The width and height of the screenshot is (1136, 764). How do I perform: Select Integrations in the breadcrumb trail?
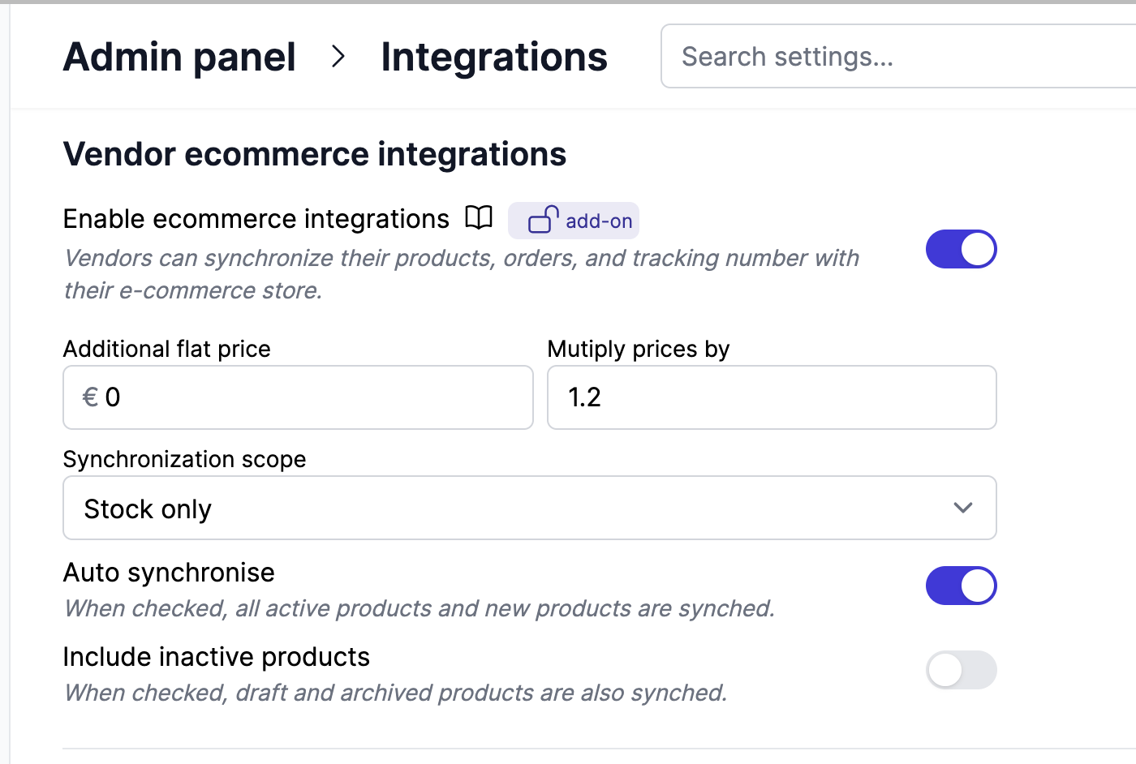tap(493, 57)
